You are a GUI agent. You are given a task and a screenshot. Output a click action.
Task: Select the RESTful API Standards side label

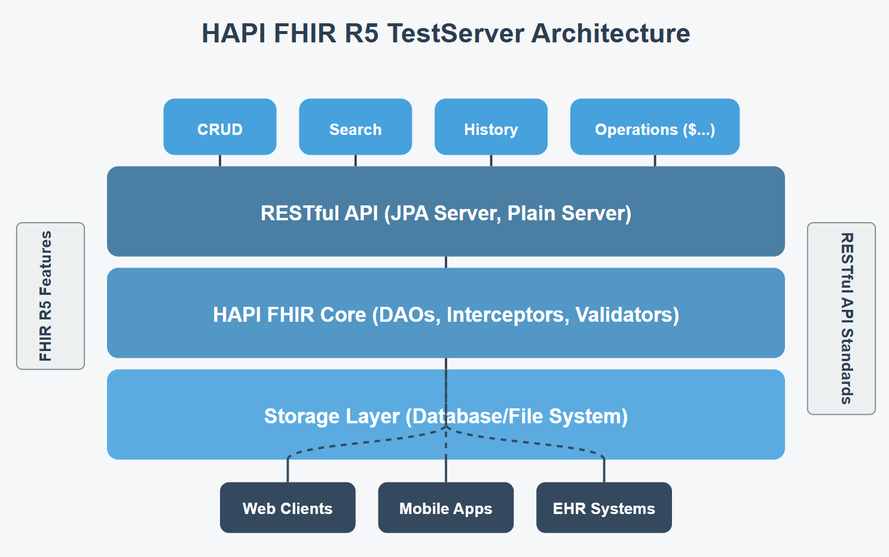coord(841,319)
